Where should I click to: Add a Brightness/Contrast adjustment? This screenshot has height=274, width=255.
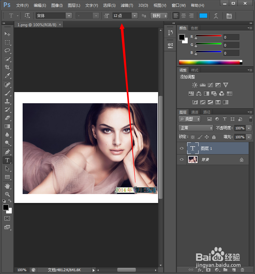pos(195,85)
